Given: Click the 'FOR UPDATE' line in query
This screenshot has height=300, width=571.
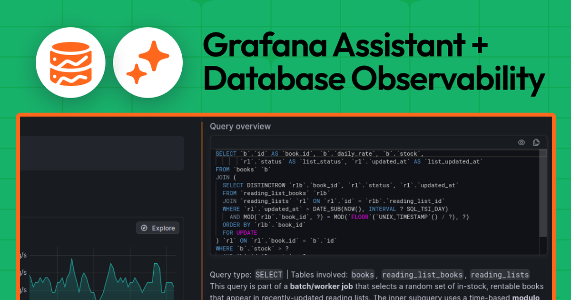Looking at the screenshot, I should (x=240, y=233).
